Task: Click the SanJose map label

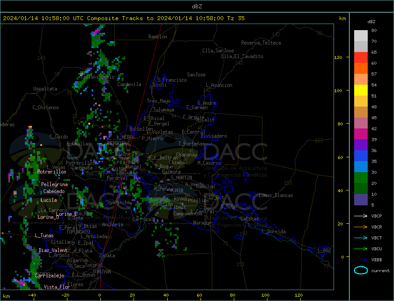Action: (196, 75)
